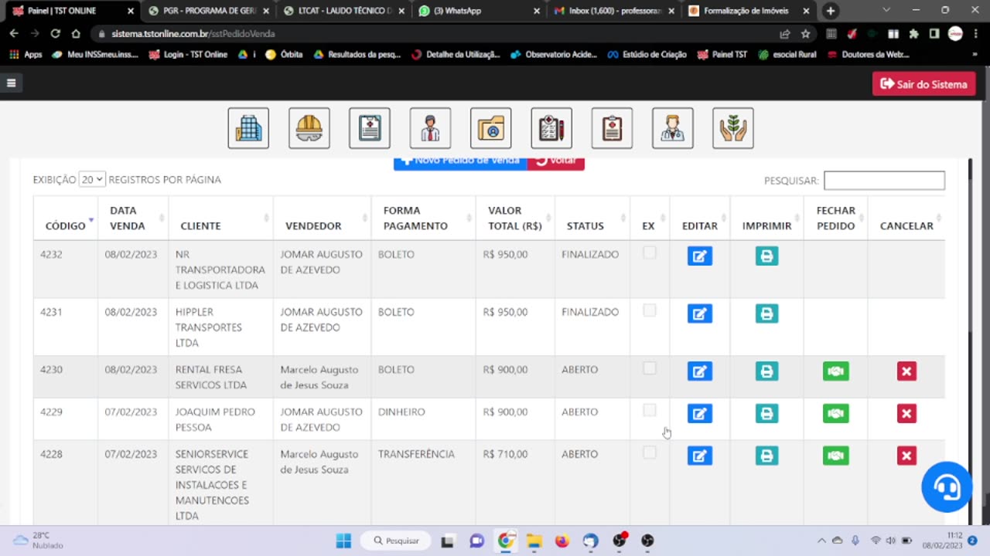
Task: Open the hands holding plant icon
Action: (x=733, y=128)
